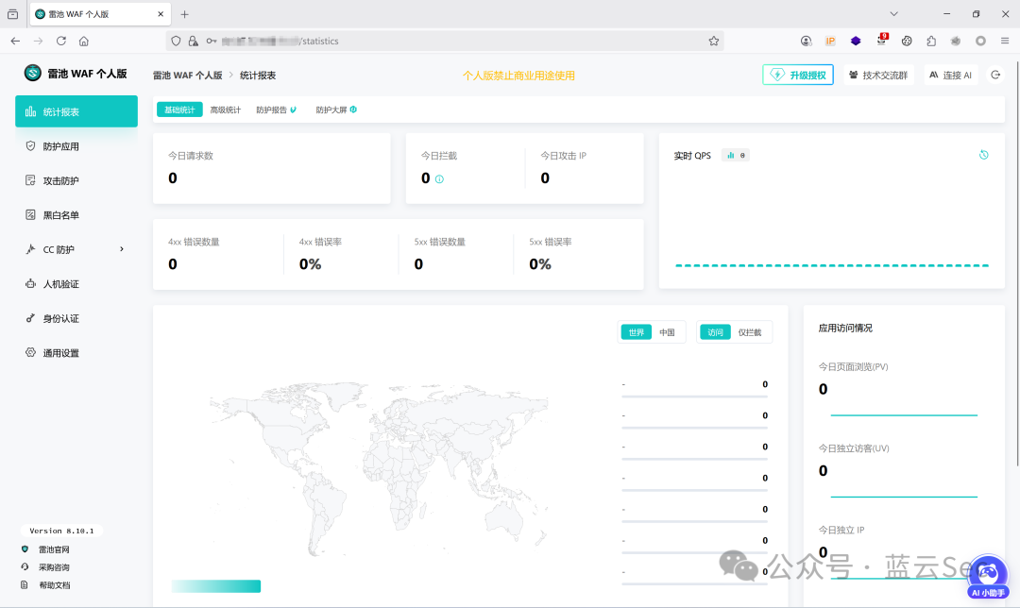Bookmark the page with the star icon
Image resolution: width=1020 pixels, height=608 pixels.
714,41
